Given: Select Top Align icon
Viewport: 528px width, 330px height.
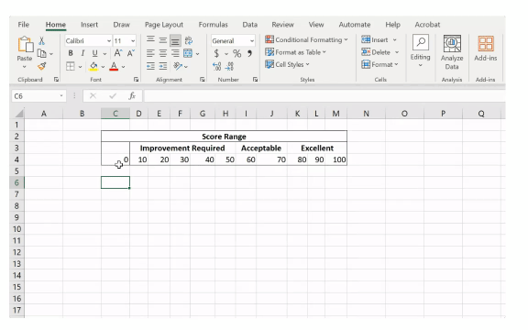Looking at the screenshot, I should [x=150, y=40].
